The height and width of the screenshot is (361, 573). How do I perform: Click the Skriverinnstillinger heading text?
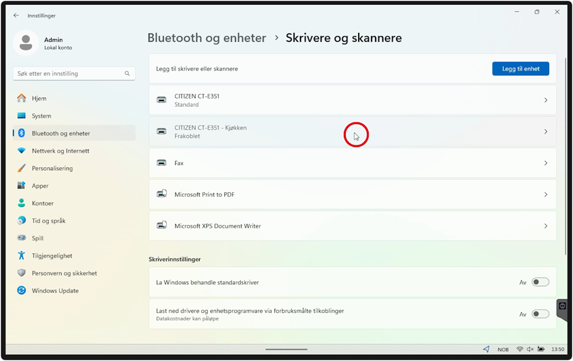click(175, 259)
